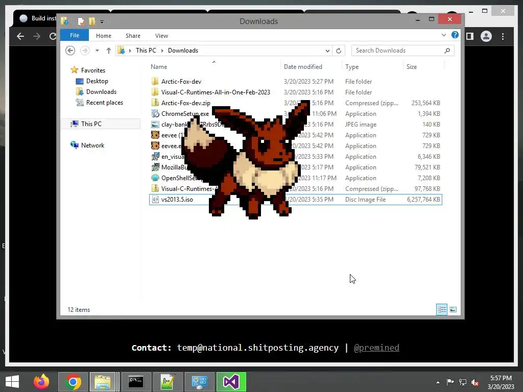Click the This PC breadcrumb
Image resolution: width=523 pixels, height=392 pixels.
click(146, 51)
